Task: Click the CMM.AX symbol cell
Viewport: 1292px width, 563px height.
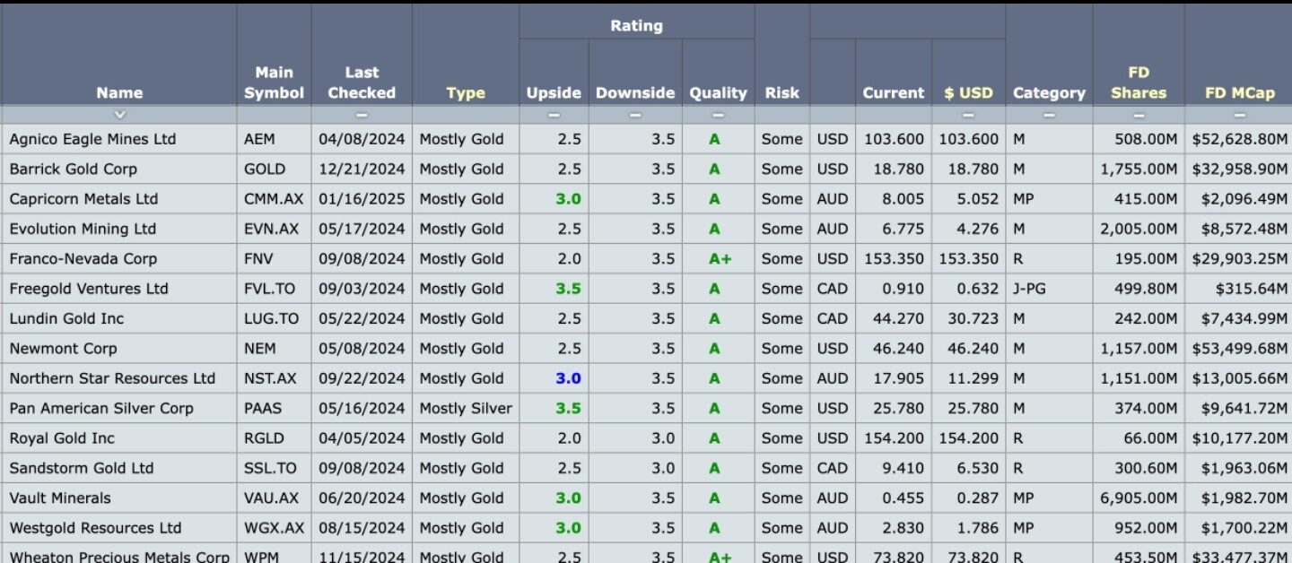Action: click(x=274, y=199)
